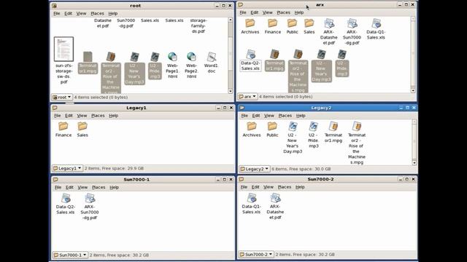
Task: Click scroll down arrow in Legacy2 window
Action: pyautogui.click(x=414, y=163)
